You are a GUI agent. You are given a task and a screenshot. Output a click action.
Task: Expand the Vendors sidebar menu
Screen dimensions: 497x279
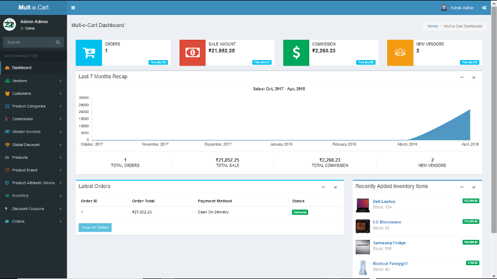33,81
